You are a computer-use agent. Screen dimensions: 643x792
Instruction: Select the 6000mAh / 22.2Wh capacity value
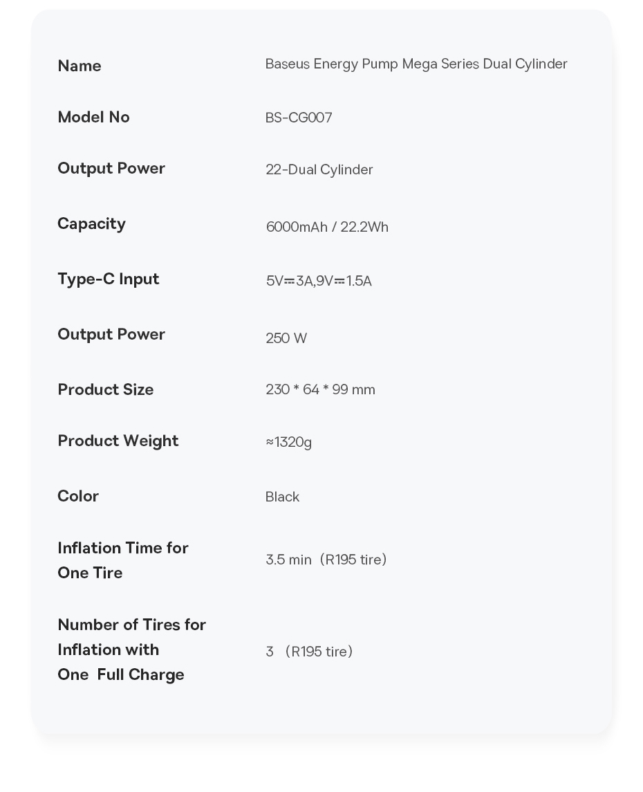(x=327, y=228)
